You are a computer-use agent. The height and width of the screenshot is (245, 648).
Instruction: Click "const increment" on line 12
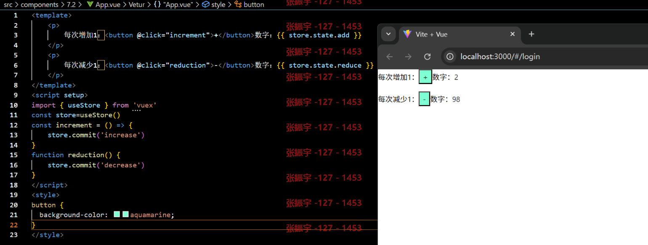(x=61, y=125)
